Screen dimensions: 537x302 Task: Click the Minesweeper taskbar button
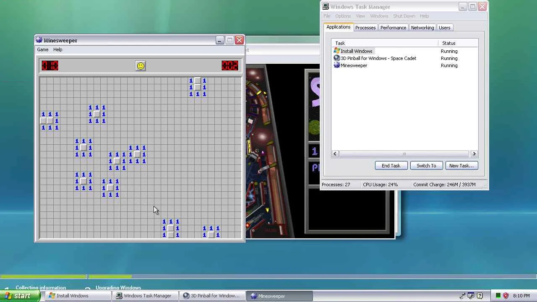279,296
